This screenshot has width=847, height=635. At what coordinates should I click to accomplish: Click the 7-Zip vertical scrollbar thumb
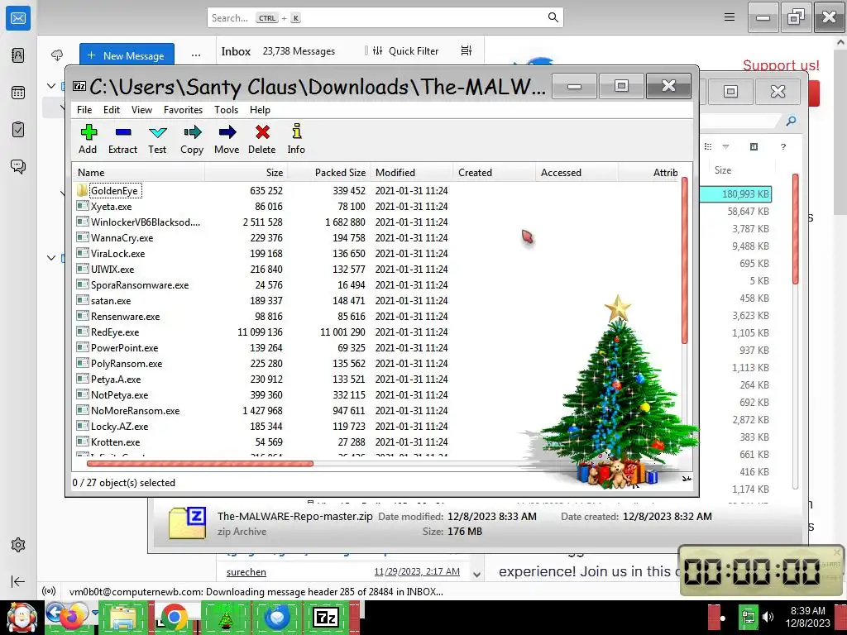coord(684,260)
